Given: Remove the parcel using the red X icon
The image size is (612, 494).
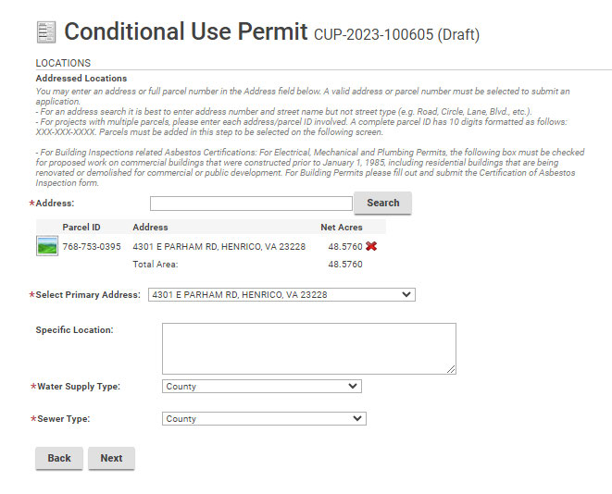Looking at the screenshot, I should click(371, 246).
